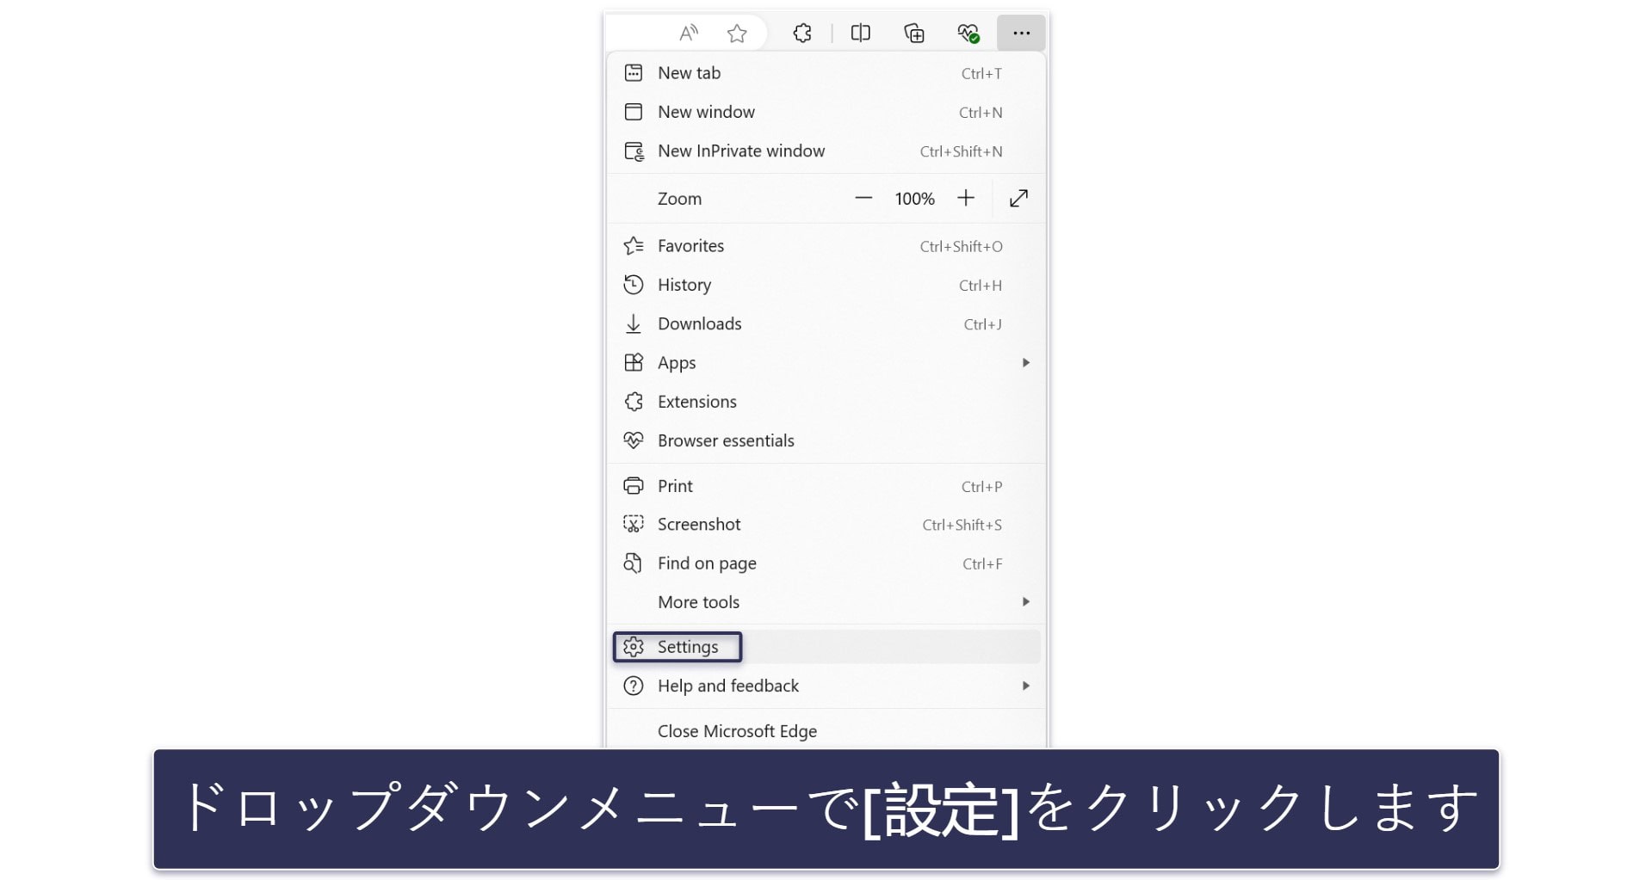The image size is (1652, 880).
Task: Click the Ctrl+Shift+N shortcut text
Action: [x=961, y=152]
